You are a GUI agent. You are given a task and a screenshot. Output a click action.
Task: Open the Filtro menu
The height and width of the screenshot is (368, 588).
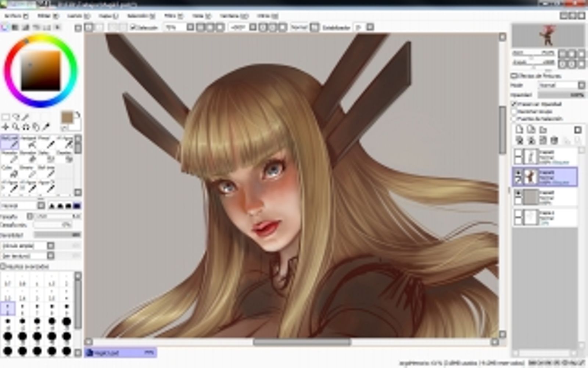173,16
